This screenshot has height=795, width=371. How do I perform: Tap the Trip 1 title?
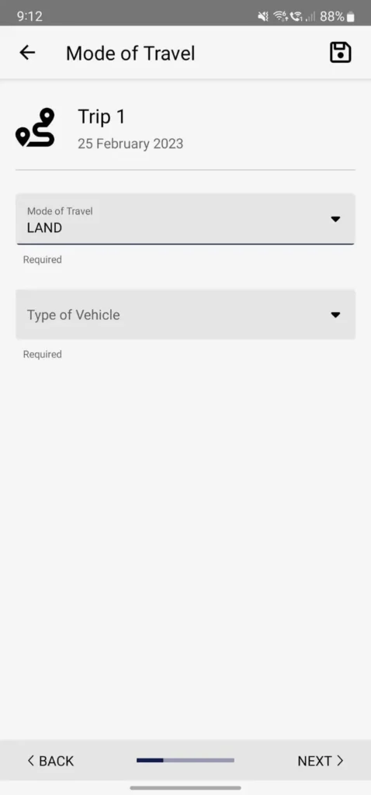pyautogui.click(x=102, y=117)
